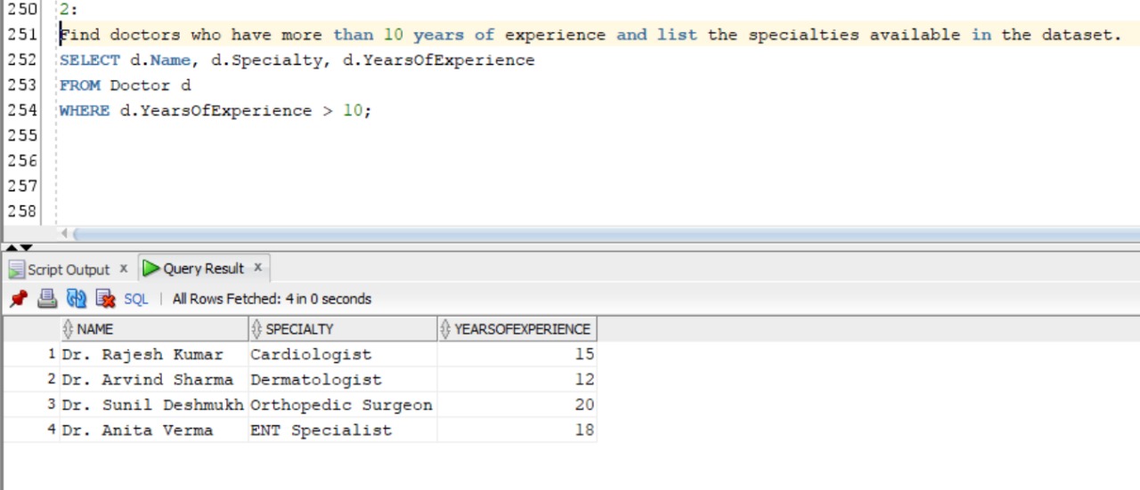Close the Query Result tab

click(257, 267)
